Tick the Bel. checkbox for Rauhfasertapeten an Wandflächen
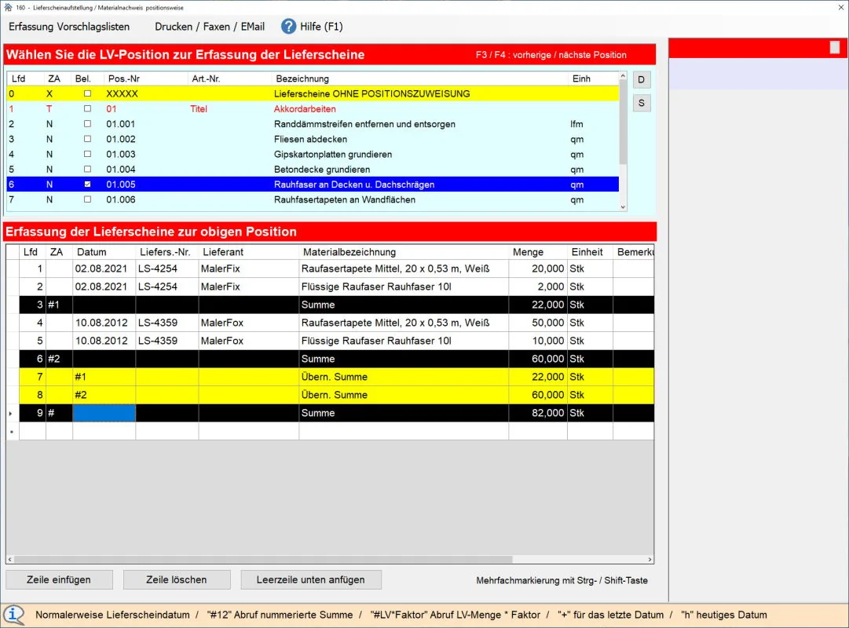 (87, 199)
